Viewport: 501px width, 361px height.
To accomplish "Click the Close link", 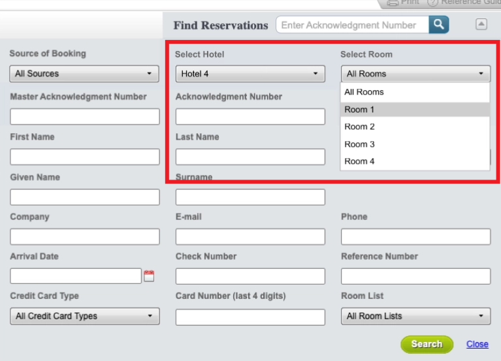I will coord(477,344).
